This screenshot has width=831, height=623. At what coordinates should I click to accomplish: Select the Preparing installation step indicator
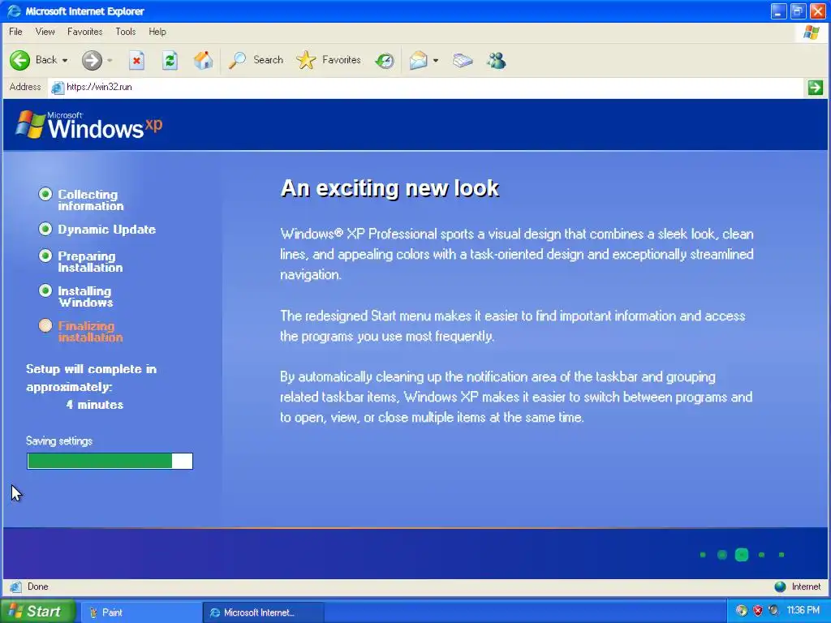[x=45, y=256]
